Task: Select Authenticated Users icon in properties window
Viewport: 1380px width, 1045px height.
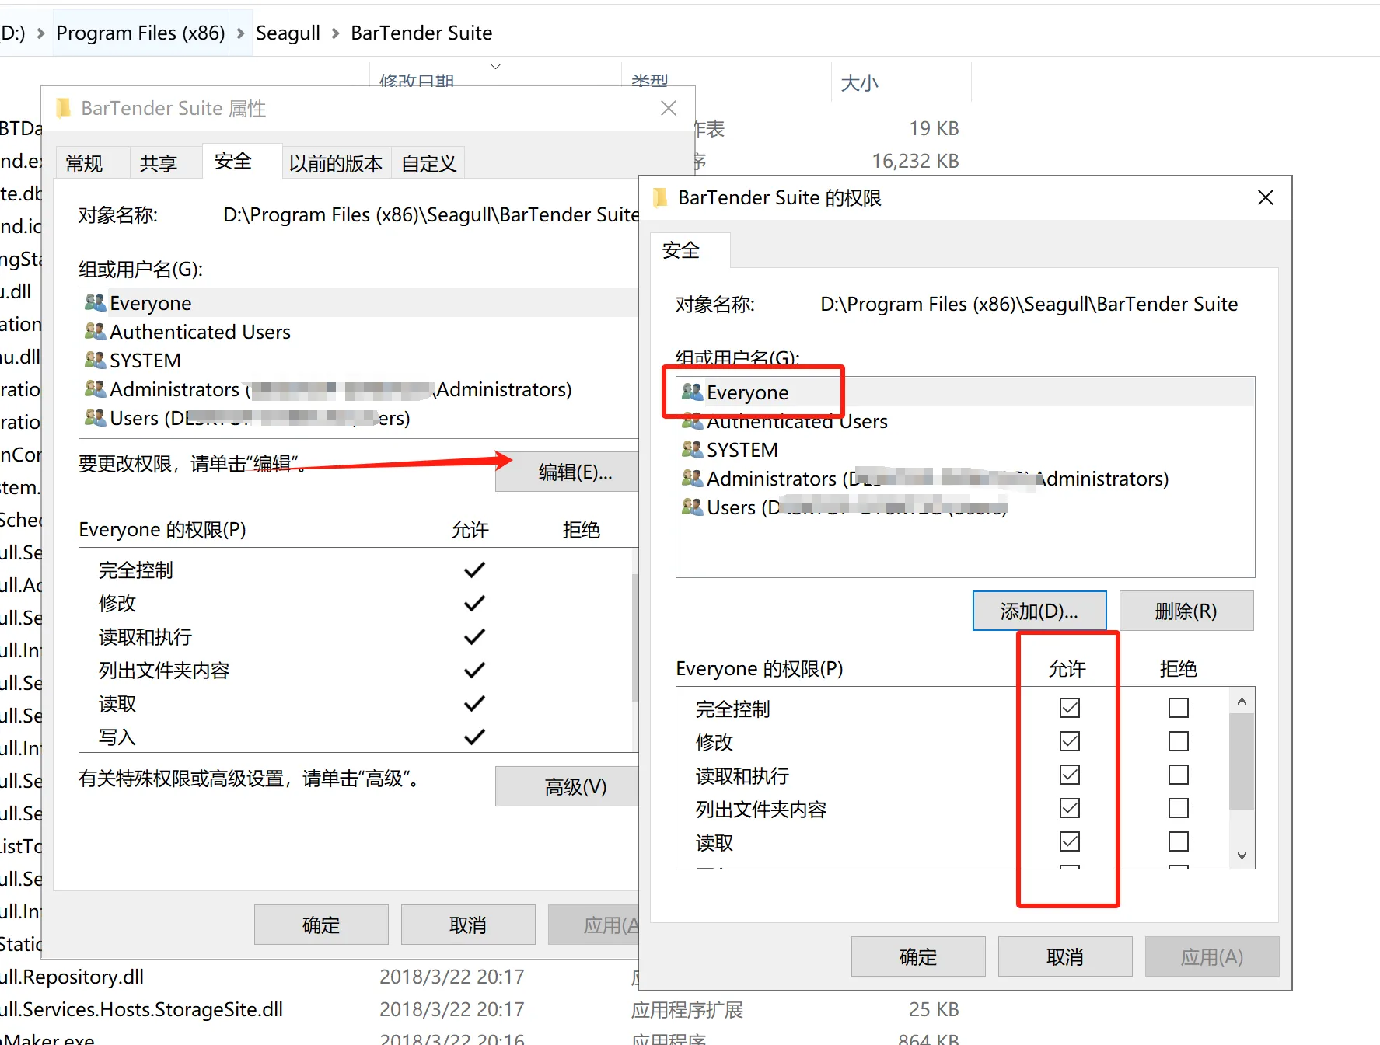Action: click(95, 332)
